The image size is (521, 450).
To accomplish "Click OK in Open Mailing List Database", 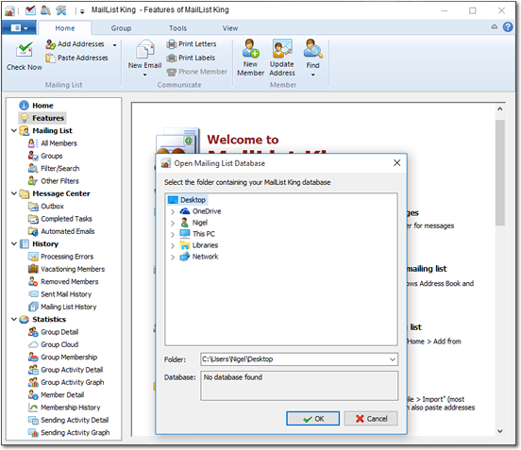I will point(313,419).
